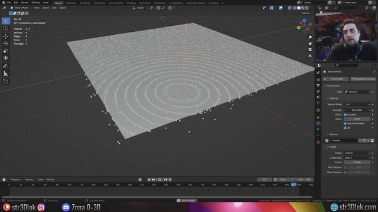Viewport: 378px width, 212px height.
Task: Adjust the Noise slider
Action: point(357,119)
